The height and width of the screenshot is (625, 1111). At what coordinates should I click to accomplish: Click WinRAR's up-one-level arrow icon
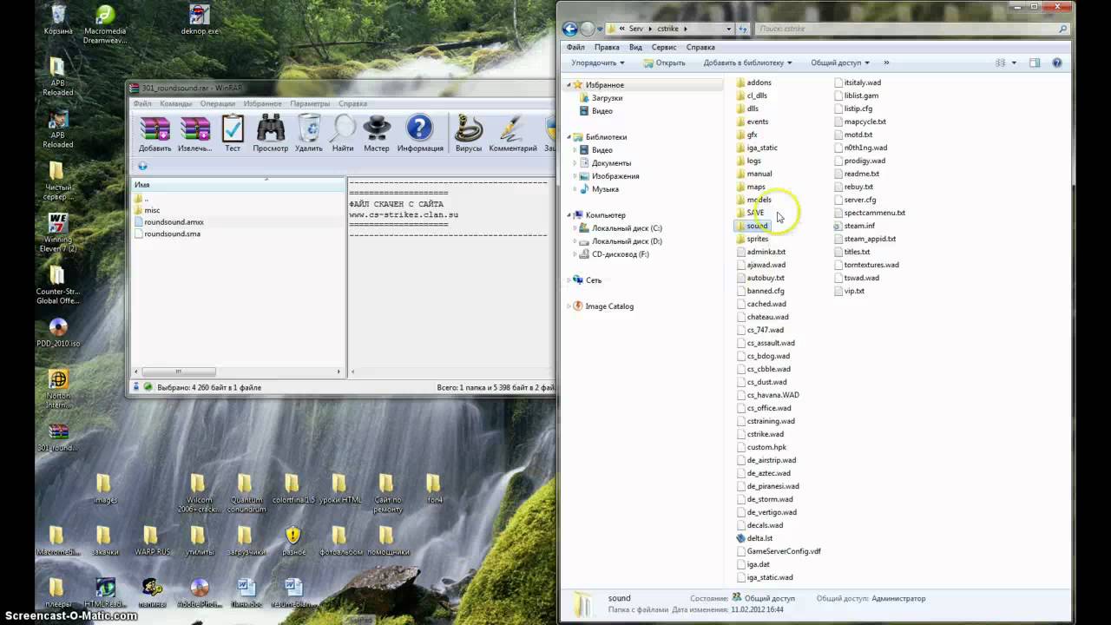pyautogui.click(x=142, y=166)
